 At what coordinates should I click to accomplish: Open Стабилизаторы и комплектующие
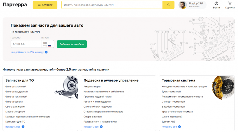point(103,112)
